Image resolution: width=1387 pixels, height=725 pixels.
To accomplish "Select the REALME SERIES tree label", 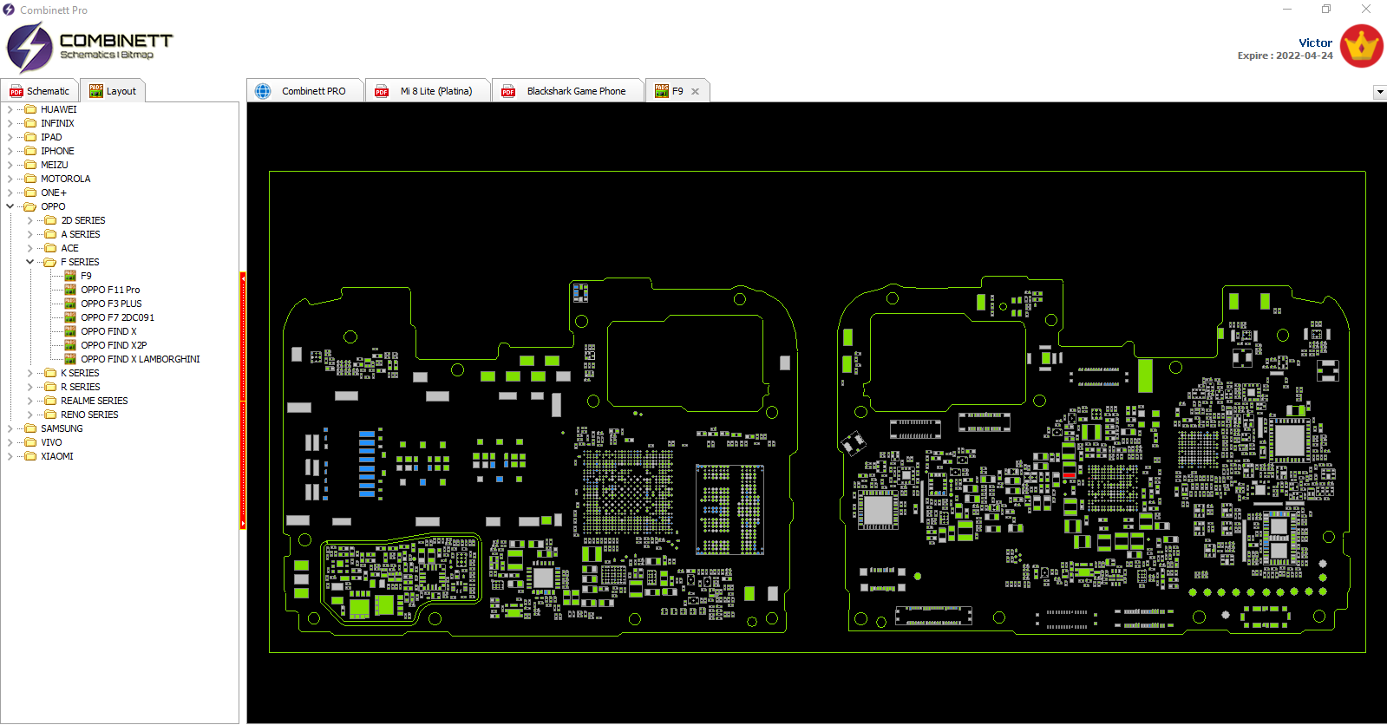I will coord(95,401).
